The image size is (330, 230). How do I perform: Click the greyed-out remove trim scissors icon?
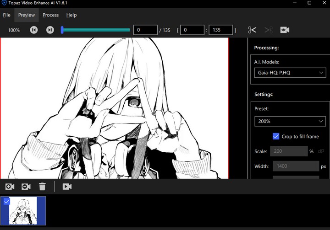click(269, 30)
